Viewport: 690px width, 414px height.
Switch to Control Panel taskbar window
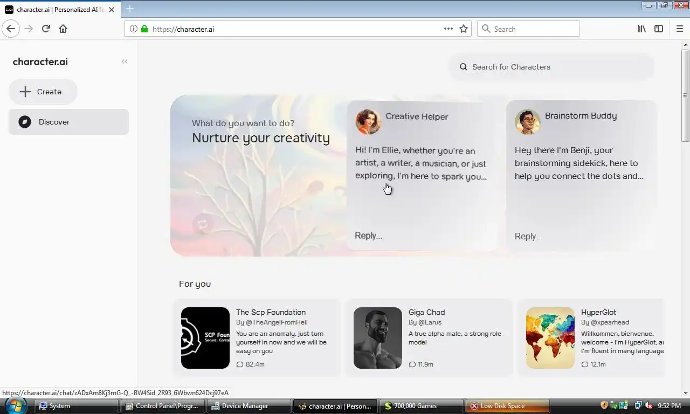click(x=162, y=406)
